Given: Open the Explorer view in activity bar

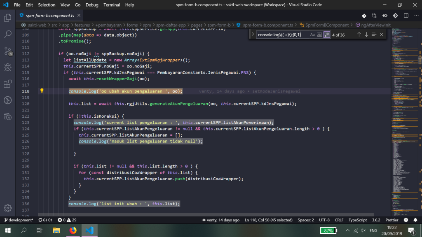Looking at the screenshot, I should 7,18.
